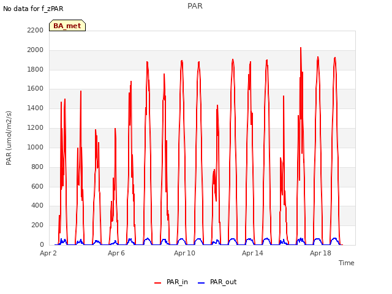Viewport: 392px width, 294px height.
Task: Click the 1800 y-axis tick label
Action: click(x=36, y=69)
